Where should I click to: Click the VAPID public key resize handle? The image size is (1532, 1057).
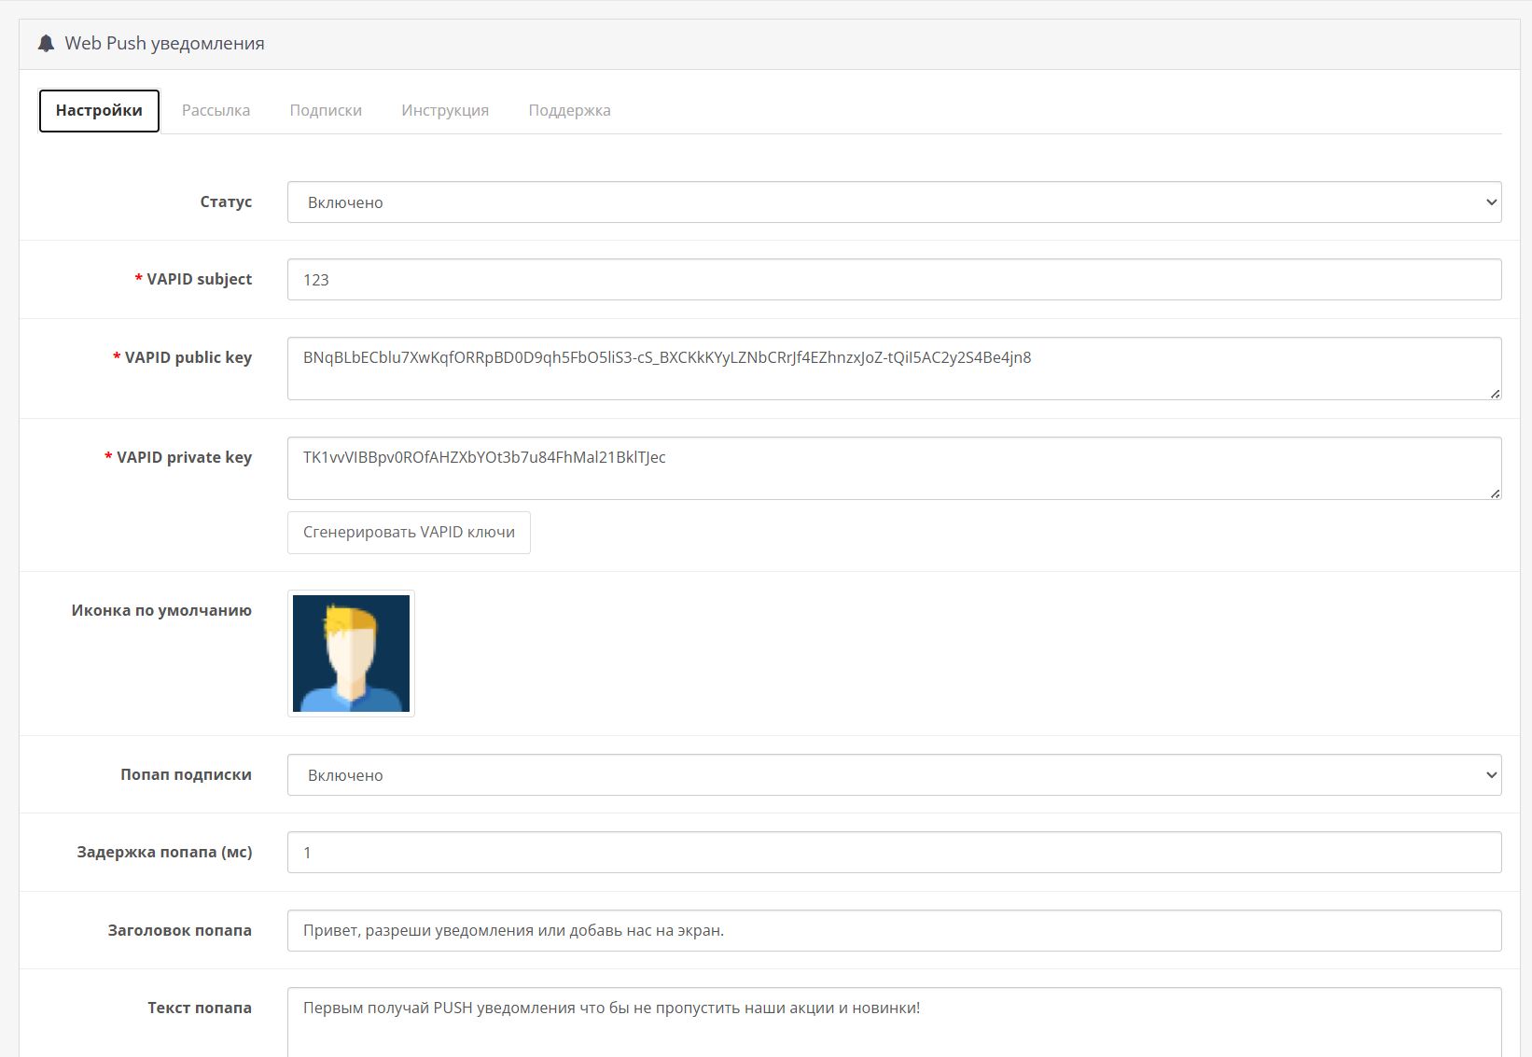click(1494, 394)
